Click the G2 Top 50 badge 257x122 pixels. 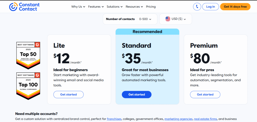28,55
